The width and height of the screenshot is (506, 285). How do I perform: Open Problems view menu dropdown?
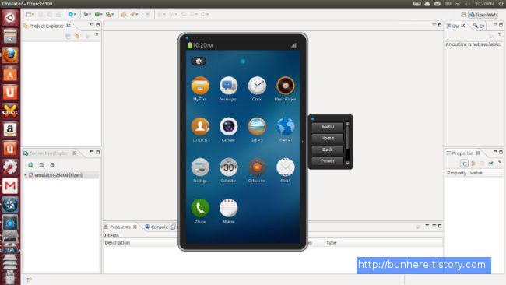427,225
